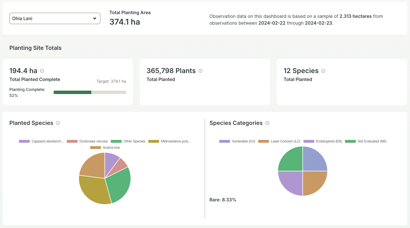Open info tooltip for Planted Species
This screenshot has width=410, height=228.
pos(58,123)
